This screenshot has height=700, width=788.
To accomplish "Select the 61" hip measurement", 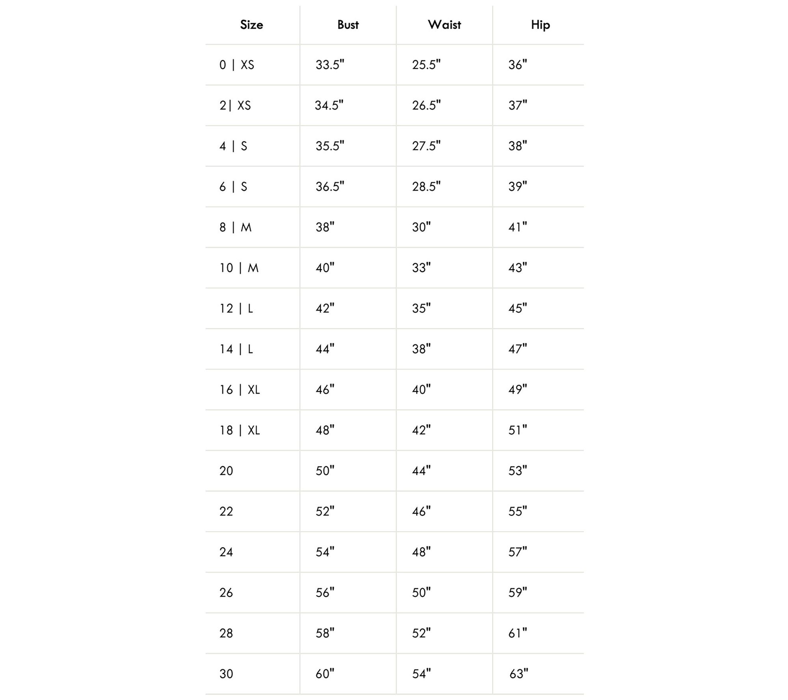I will pos(517,633).
